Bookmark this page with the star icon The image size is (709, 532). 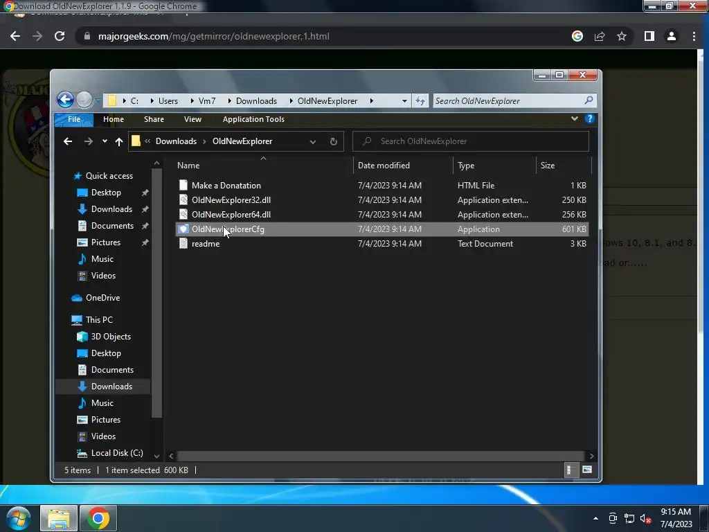point(622,36)
